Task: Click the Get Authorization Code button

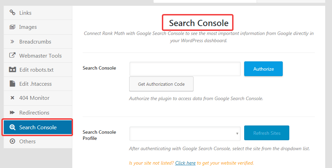Action: pos(161,84)
